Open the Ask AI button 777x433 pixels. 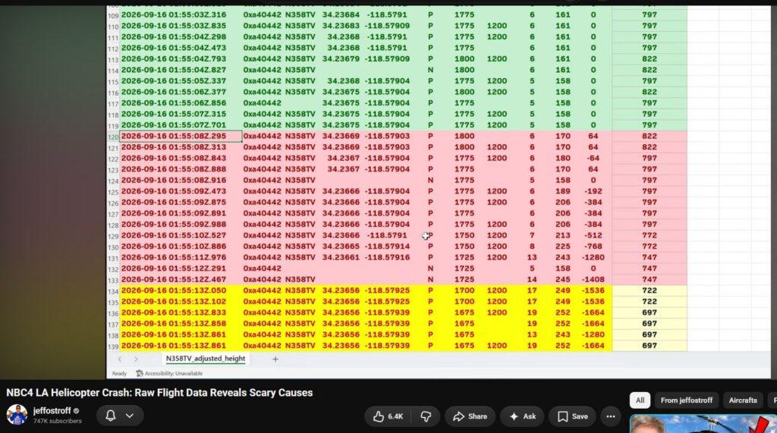(522, 416)
